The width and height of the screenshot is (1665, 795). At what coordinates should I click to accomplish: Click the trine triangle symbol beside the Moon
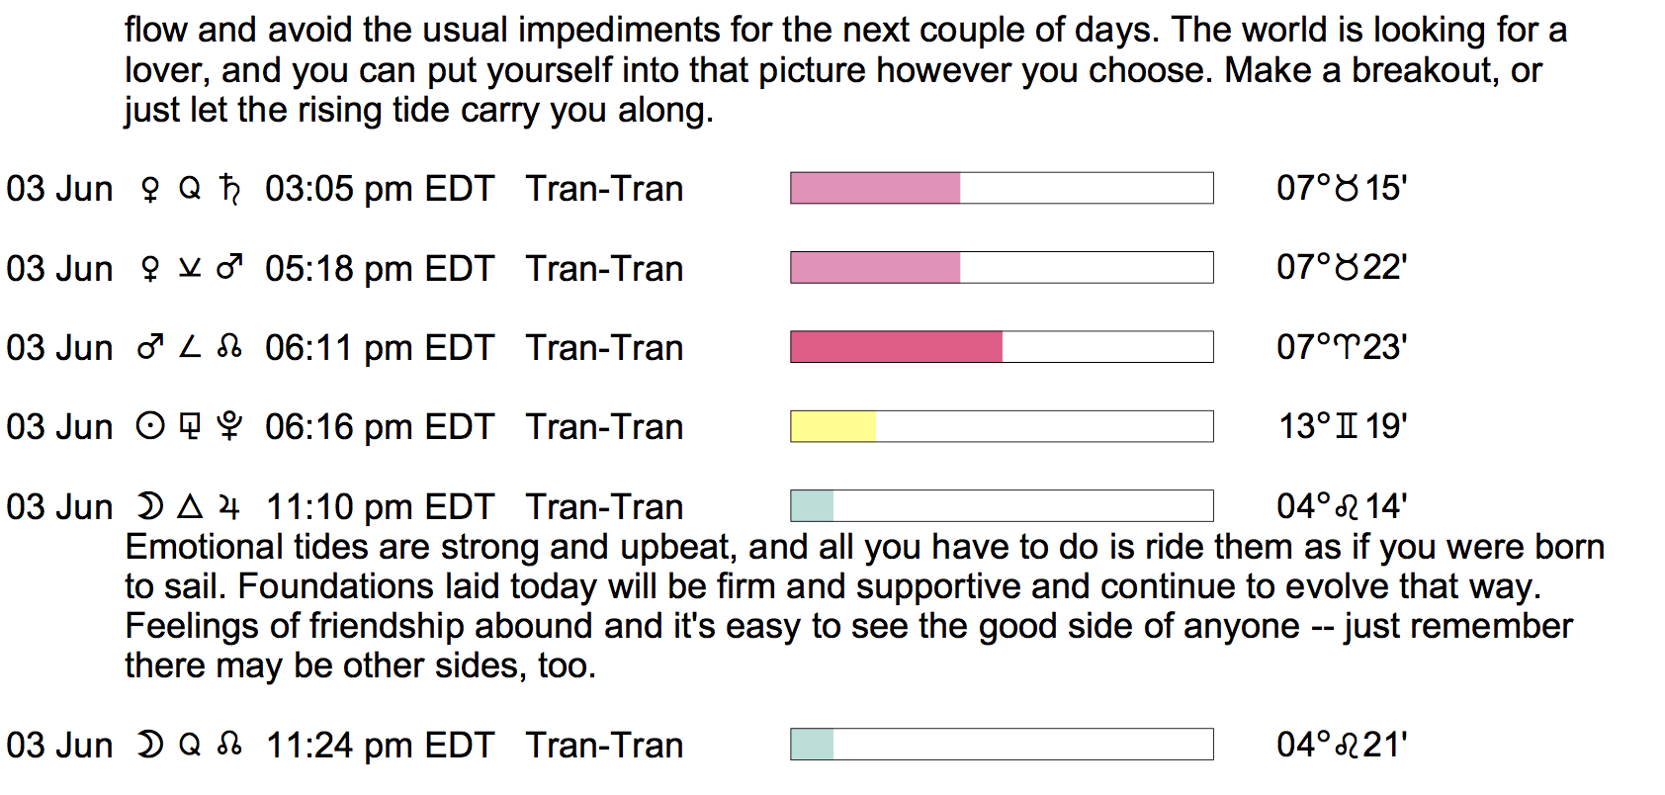[190, 507]
